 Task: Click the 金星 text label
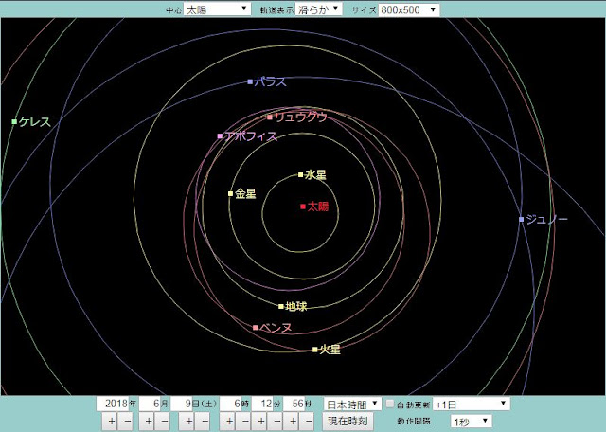246,194
